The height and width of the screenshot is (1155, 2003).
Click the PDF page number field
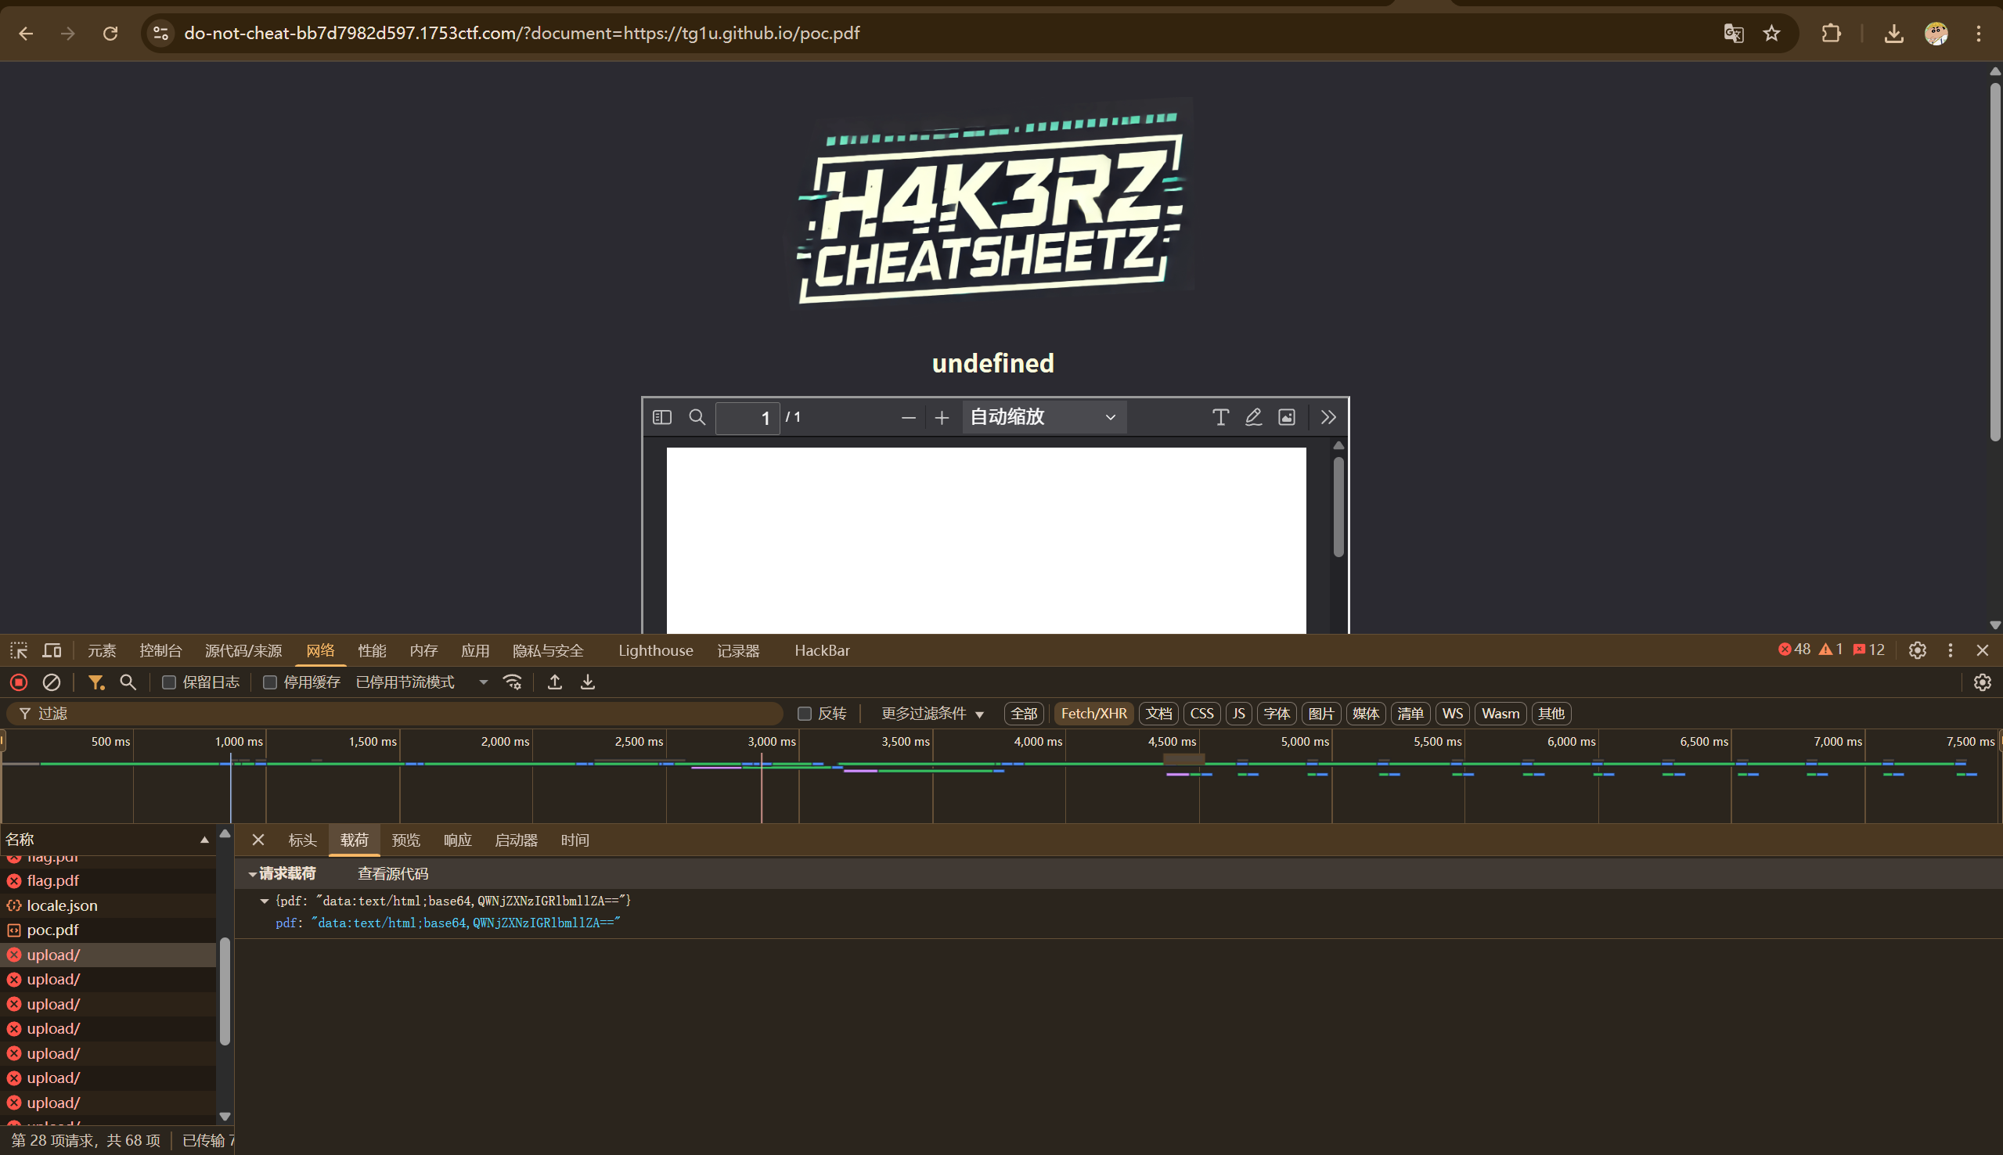pos(748,418)
